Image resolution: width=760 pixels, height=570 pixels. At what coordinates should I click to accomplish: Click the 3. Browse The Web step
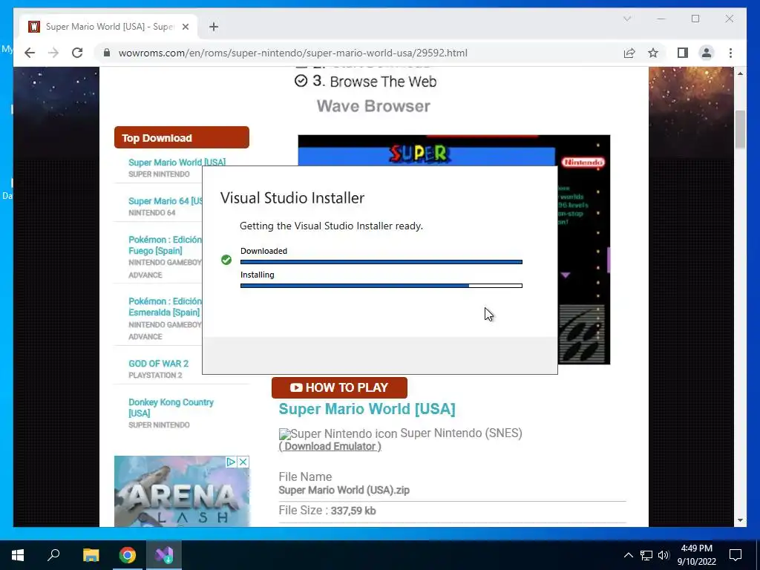click(365, 82)
